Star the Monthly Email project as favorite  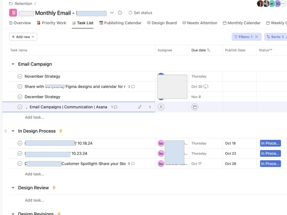click(120, 13)
